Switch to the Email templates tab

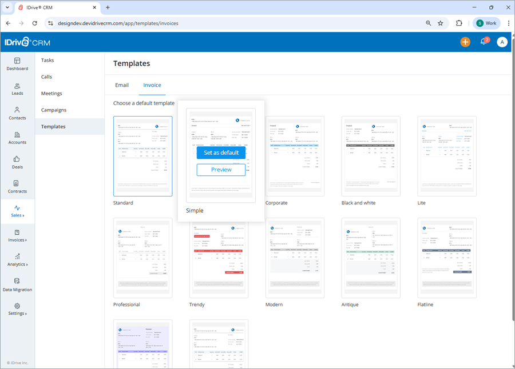(x=122, y=85)
